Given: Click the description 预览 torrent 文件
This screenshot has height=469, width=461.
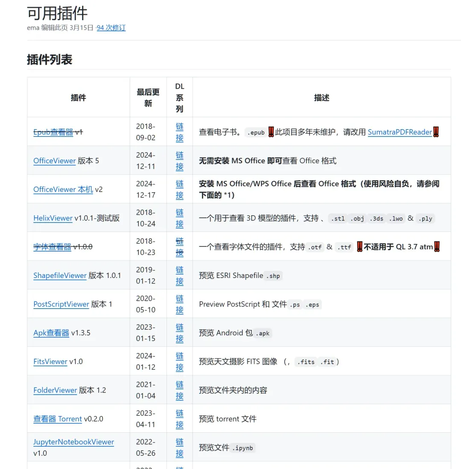Looking at the screenshot, I should coord(228,419).
